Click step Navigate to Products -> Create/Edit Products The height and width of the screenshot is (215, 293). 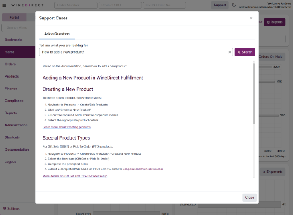[x=78, y=105]
